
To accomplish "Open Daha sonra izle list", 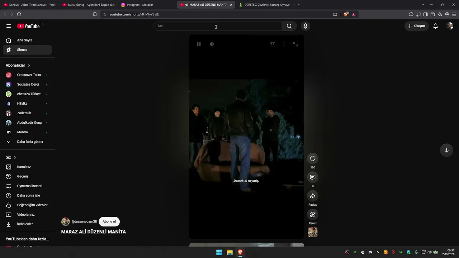I will click(x=27, y=196).
